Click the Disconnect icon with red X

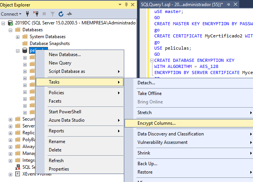coord(36,14)
